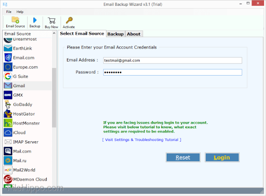Choose HostMonster text in the list

tap(27, 123)
